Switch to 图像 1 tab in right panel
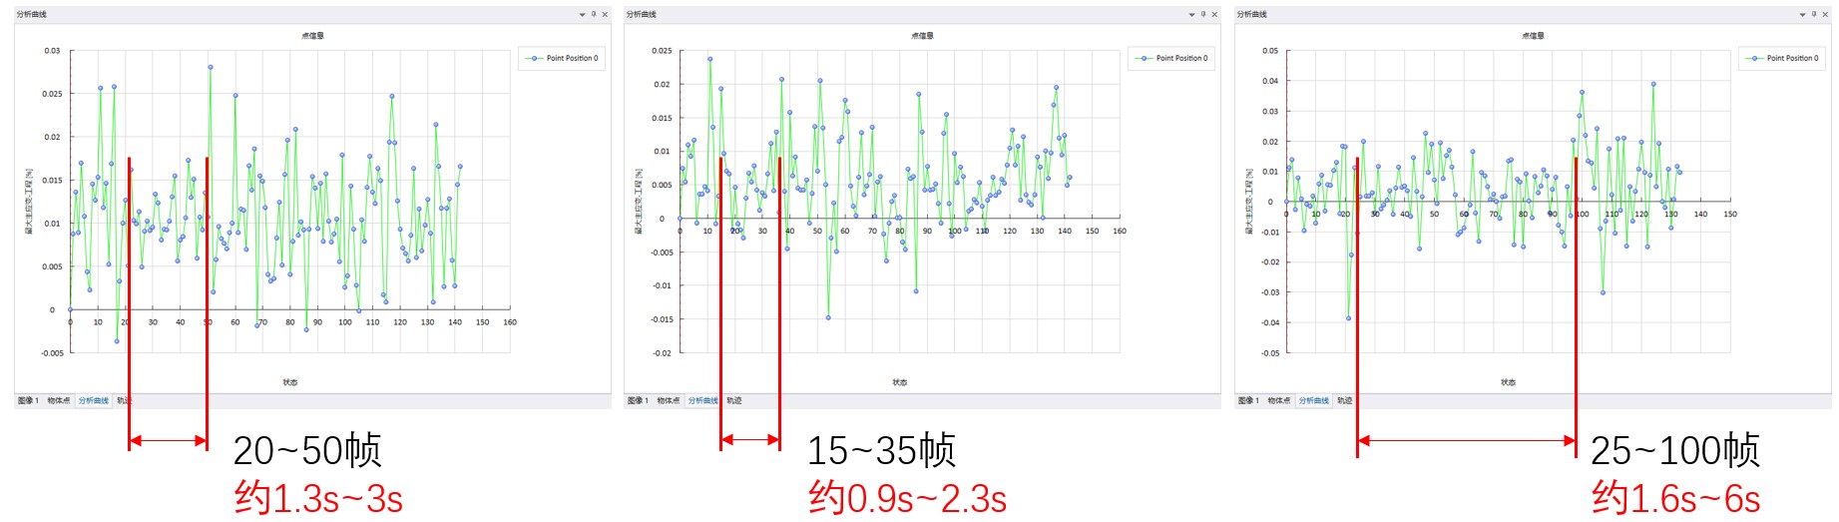This screenshot has height=522, width=1839. point(1248,401)
